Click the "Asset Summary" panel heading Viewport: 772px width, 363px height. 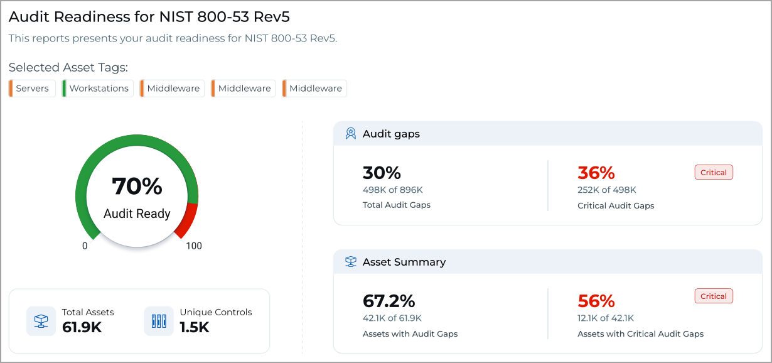tap(404, 262)
